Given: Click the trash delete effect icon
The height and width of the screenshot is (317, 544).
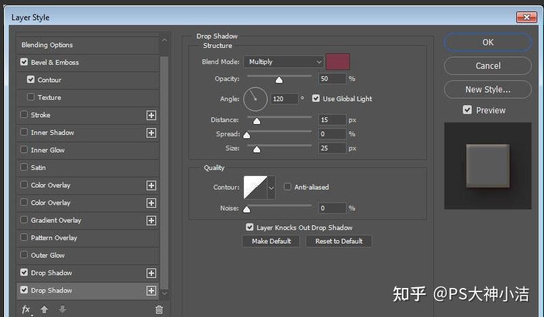Looking at the screenshot, I should [x=159, y=310].
